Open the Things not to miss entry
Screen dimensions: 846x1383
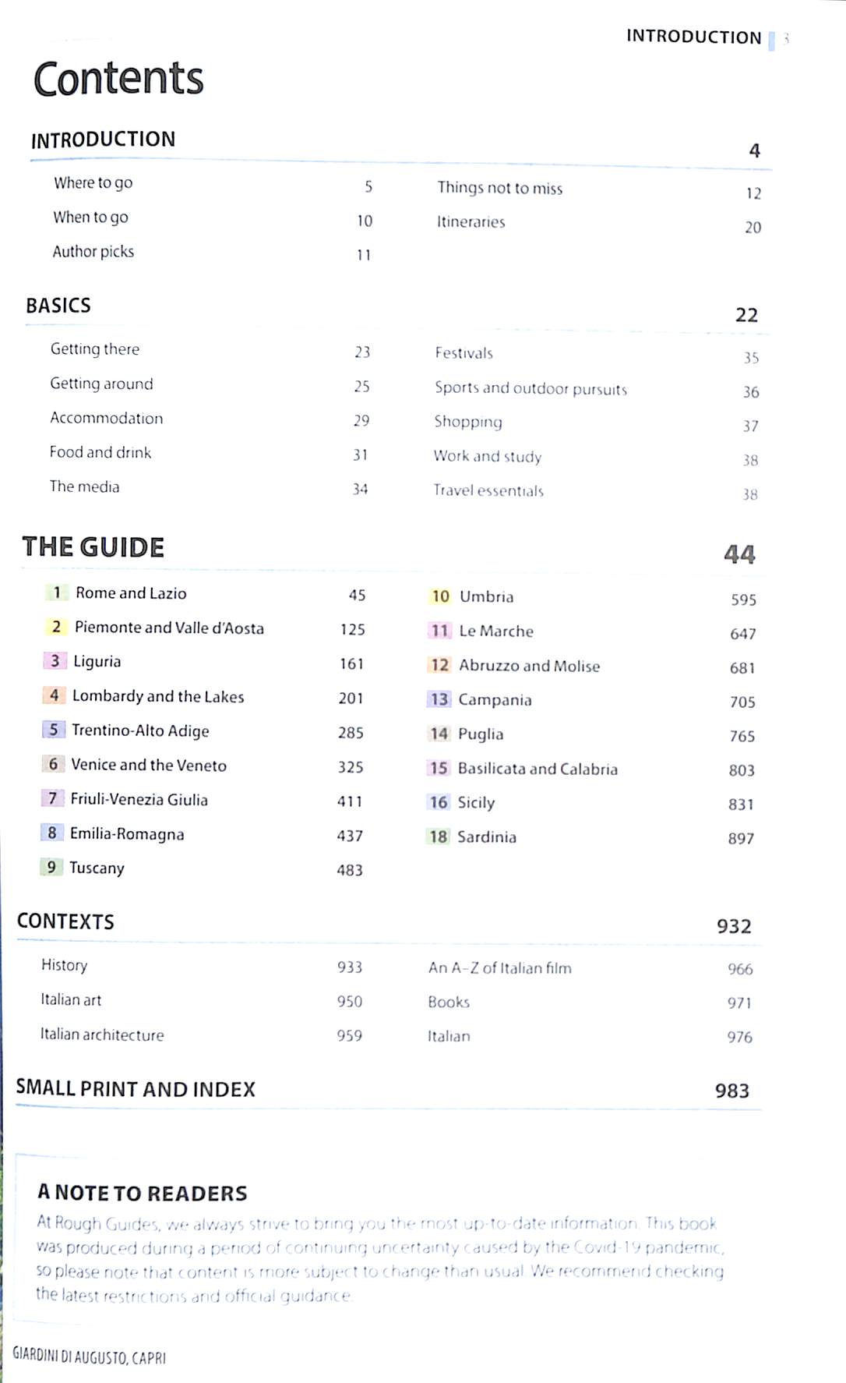coord(499,188)
